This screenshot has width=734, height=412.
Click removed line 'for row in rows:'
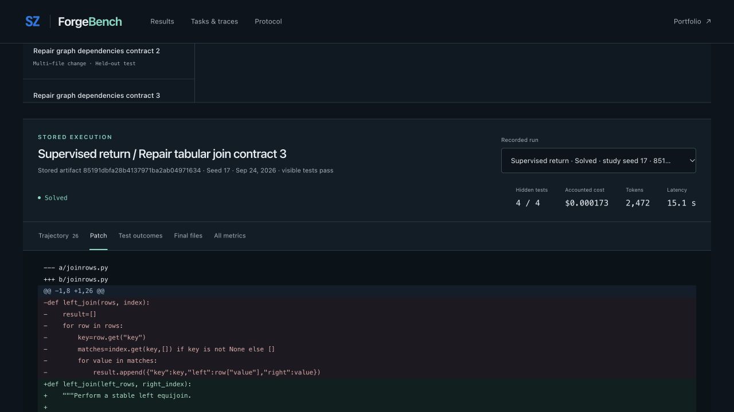pyautogui.click(x=367, y=326)
